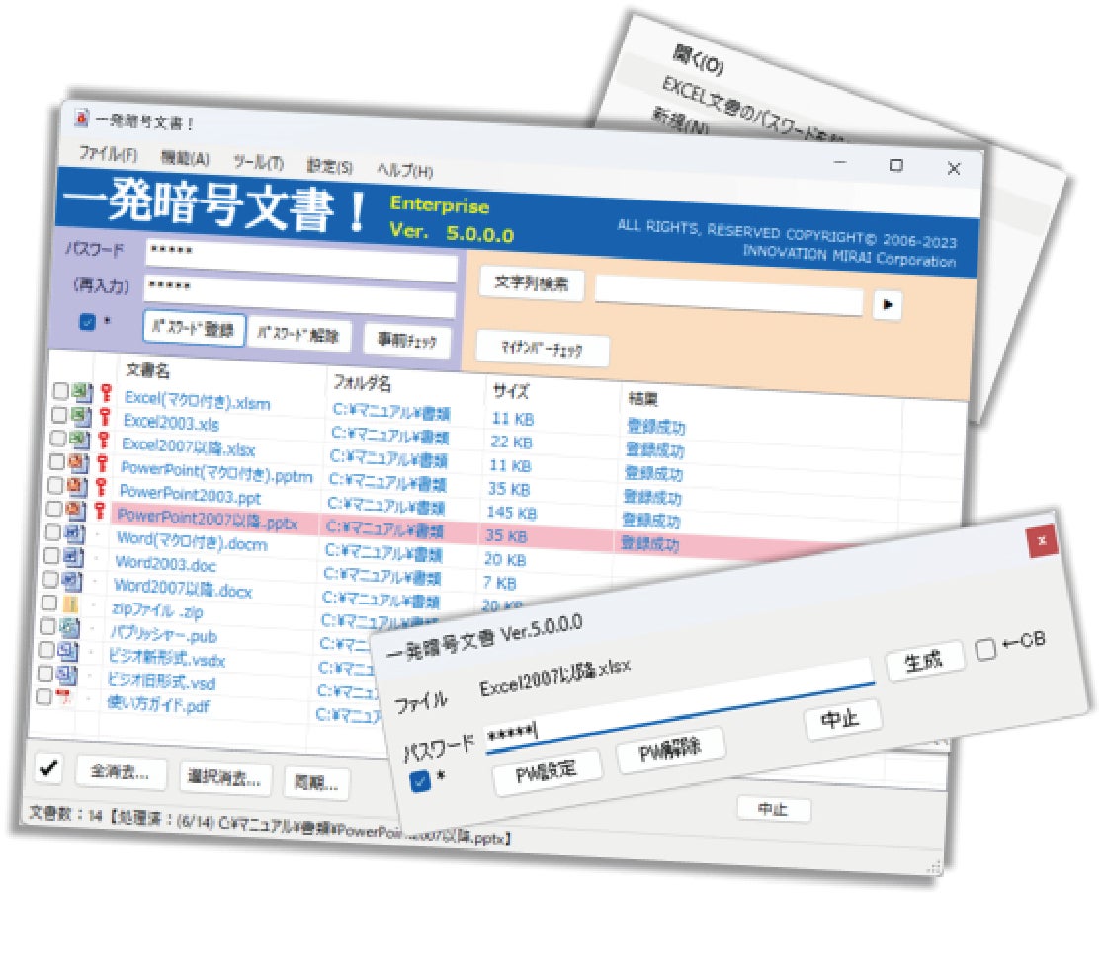Screen dimensions: 1104x966
Task: Click the PowerPoint icon beside PowerPoint2003.ppt
Action: click(x=77, y=486)
